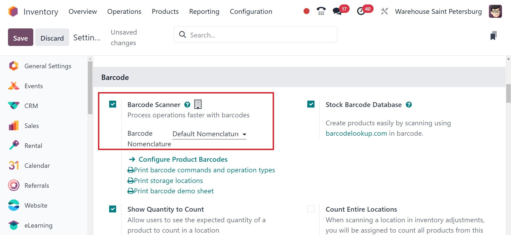Disable the Stock Barcode Database checkbox

[x=311, y=104]
